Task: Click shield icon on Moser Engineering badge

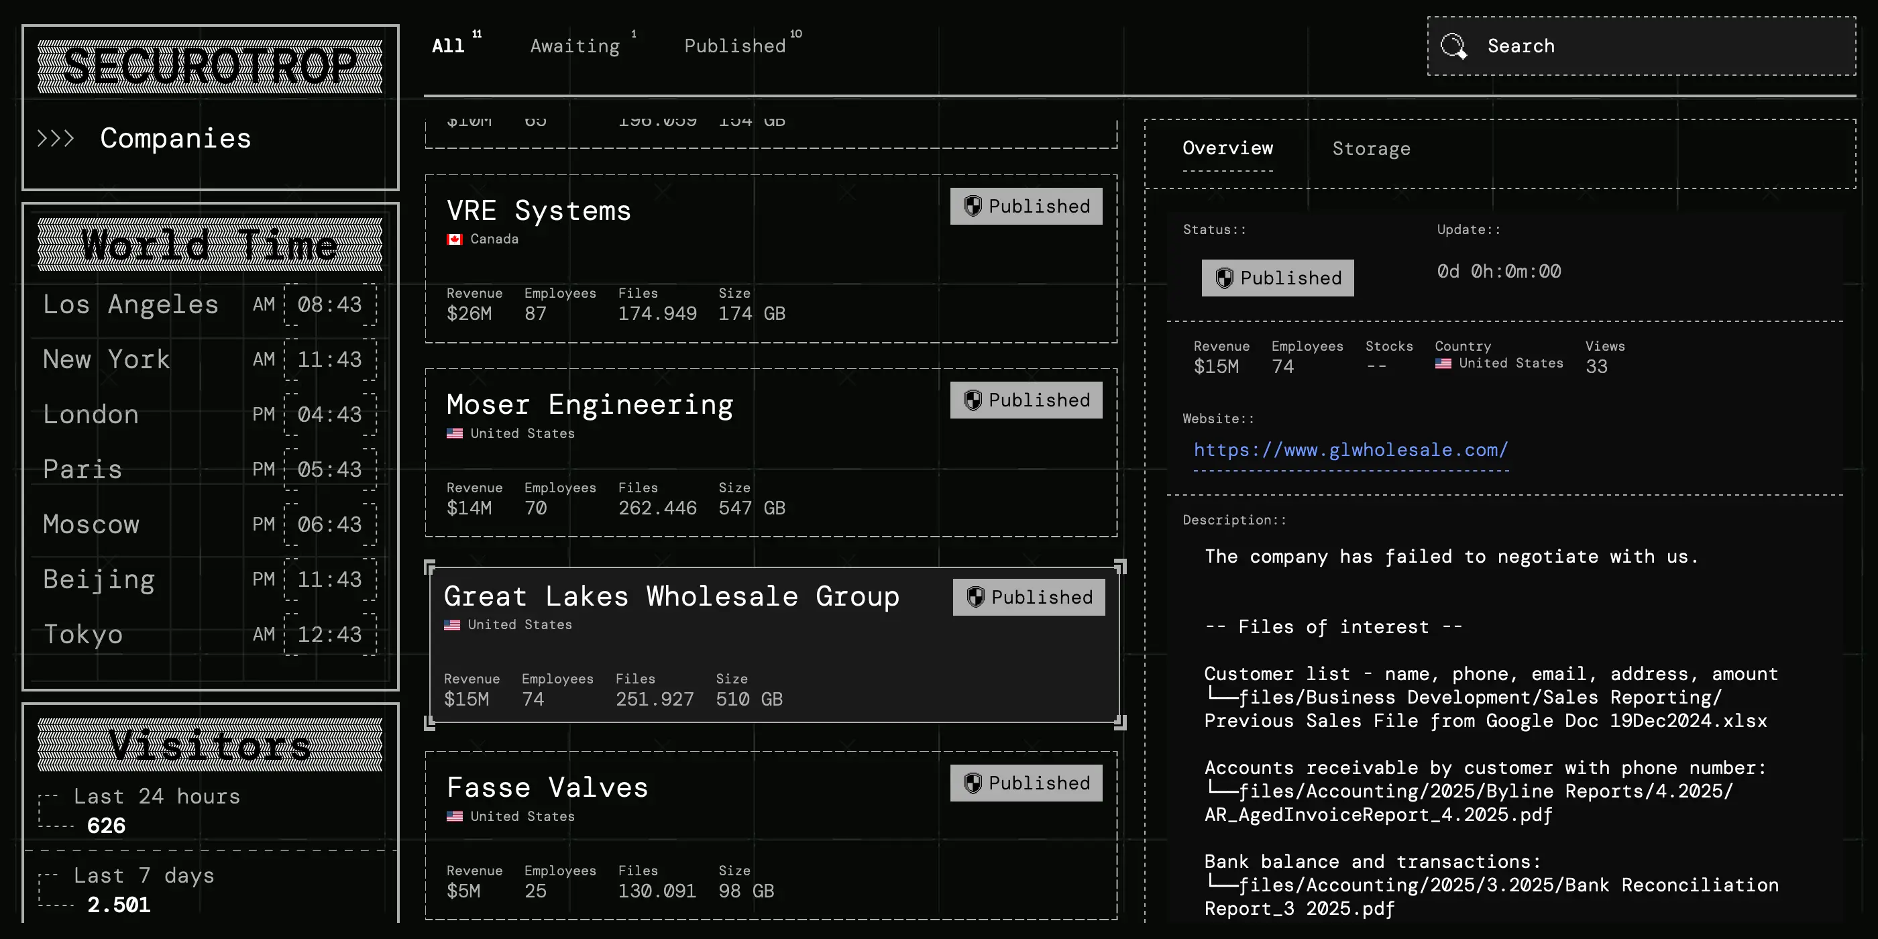Action: 973,400
